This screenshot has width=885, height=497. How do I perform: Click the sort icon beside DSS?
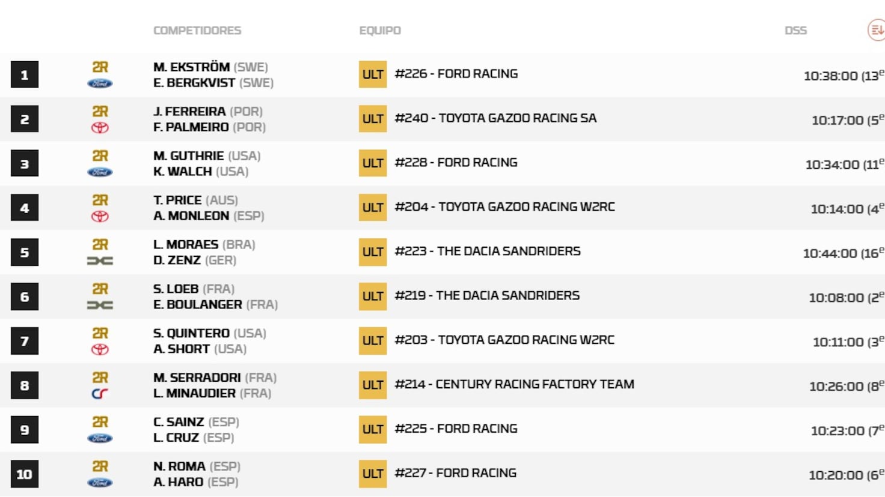coord(877,30)
